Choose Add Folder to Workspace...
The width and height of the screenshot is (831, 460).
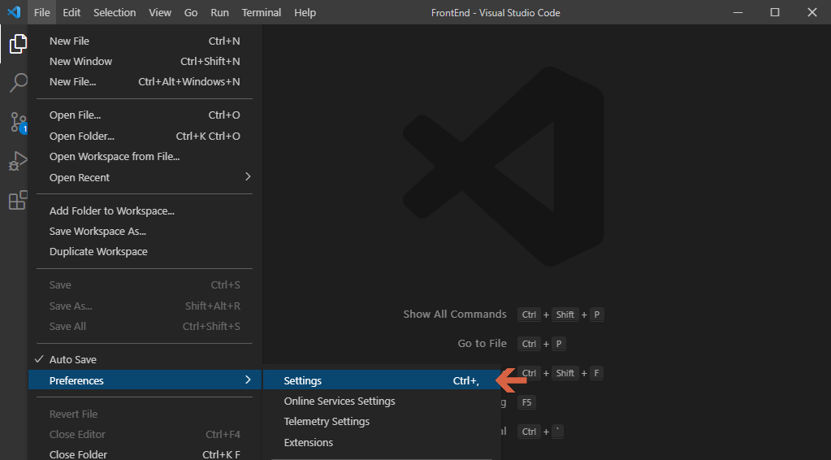(x=145, y=211)
